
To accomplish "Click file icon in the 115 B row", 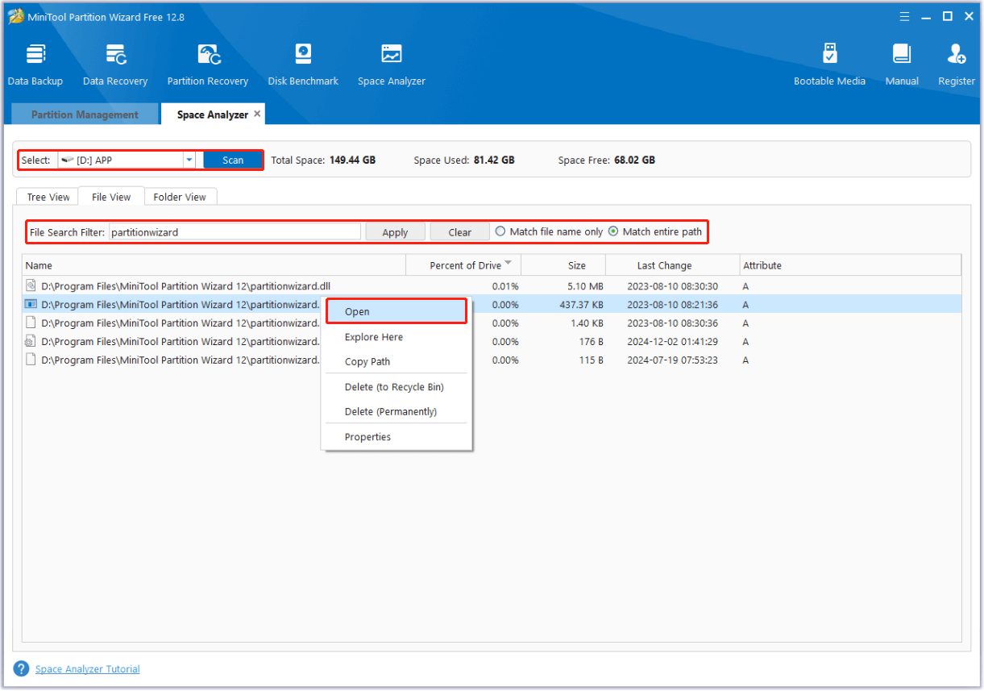I will coord(31,360).
